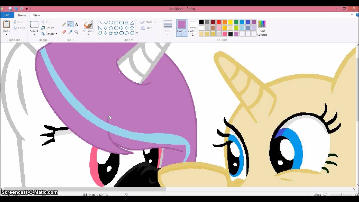Click the zoom out minus button
Viewport: 359px width, 202px height.
click(x=325, y=195)
